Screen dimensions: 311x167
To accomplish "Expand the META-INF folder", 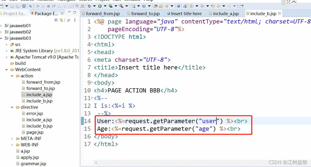I will click(12, 138).
